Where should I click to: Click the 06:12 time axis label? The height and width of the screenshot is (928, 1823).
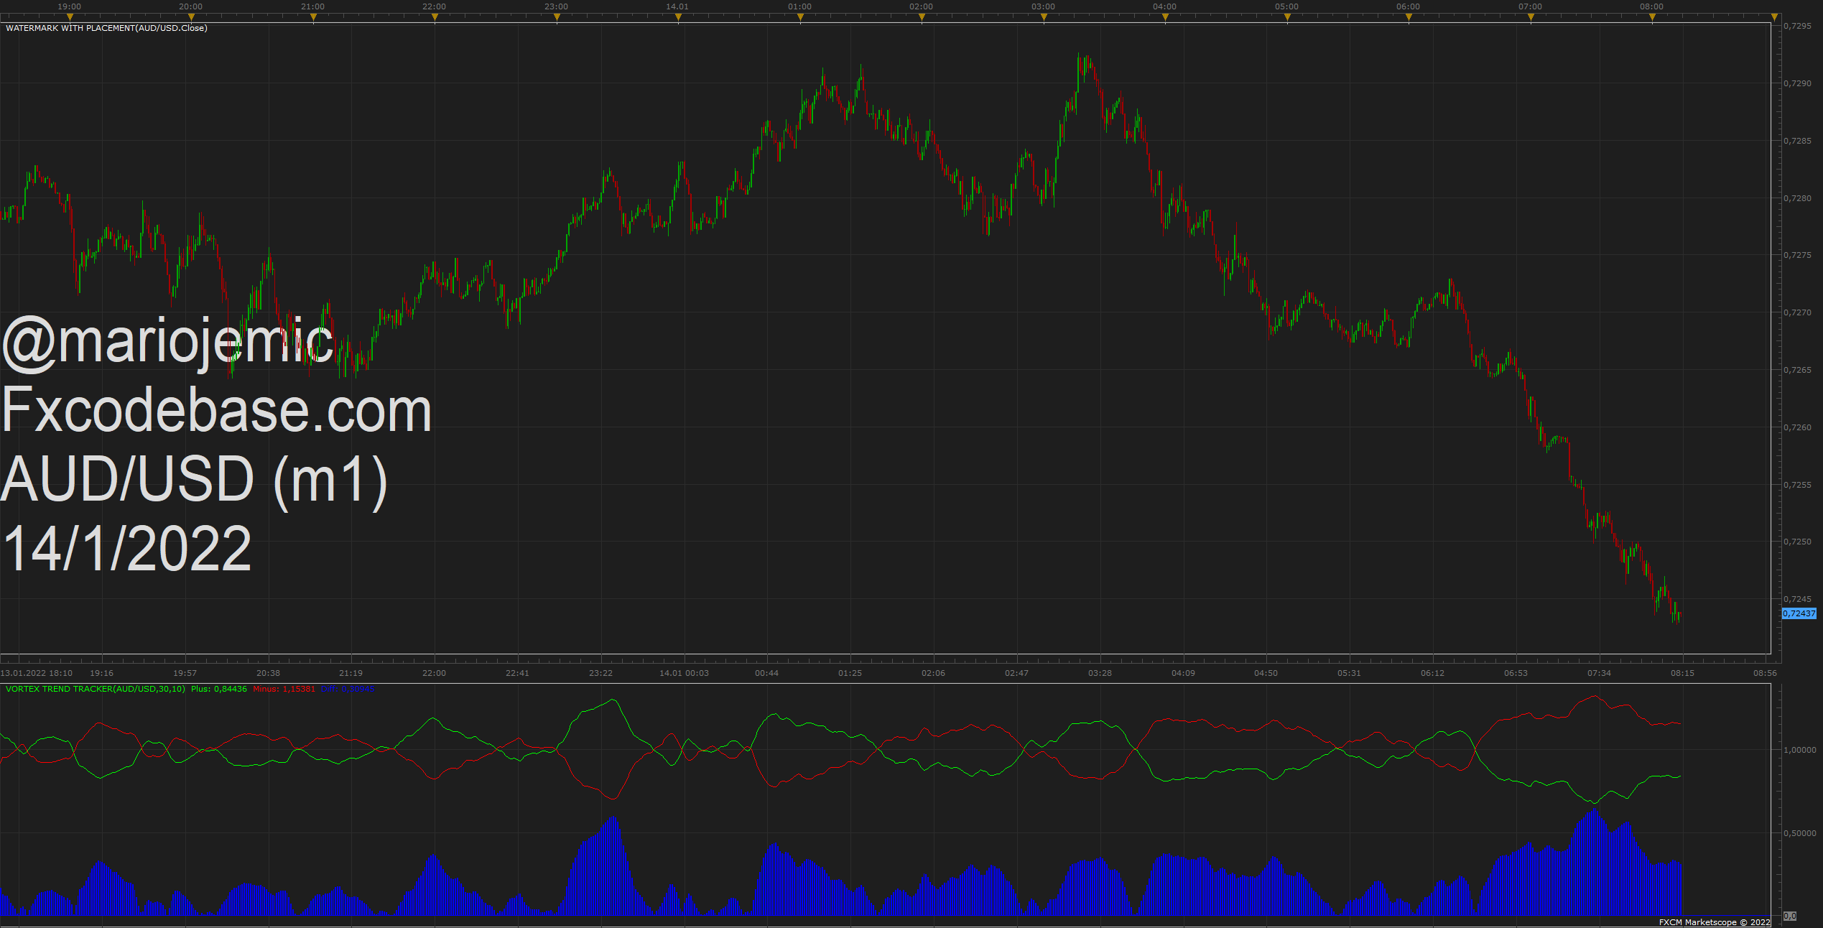1433,673
